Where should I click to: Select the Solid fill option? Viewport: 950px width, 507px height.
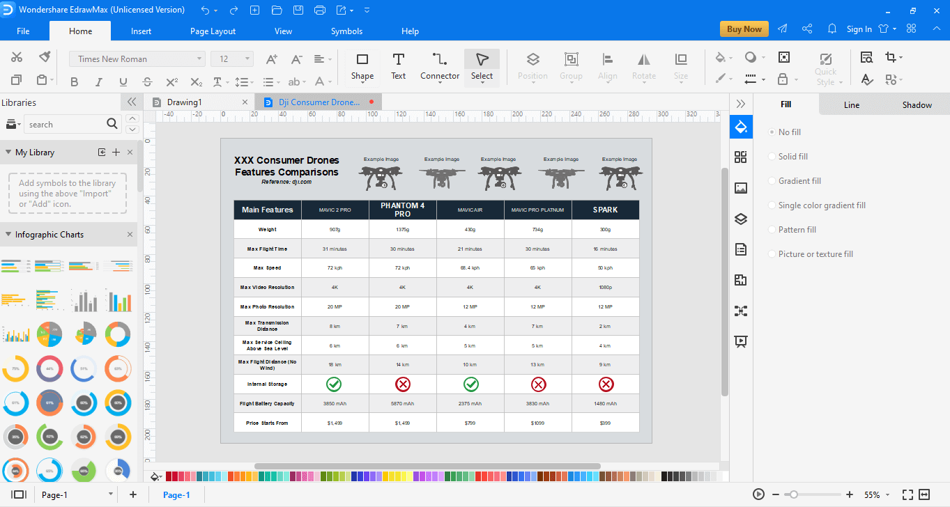tap(788, 157)
